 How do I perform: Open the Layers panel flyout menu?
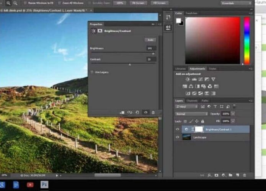[x=251, y=101]
